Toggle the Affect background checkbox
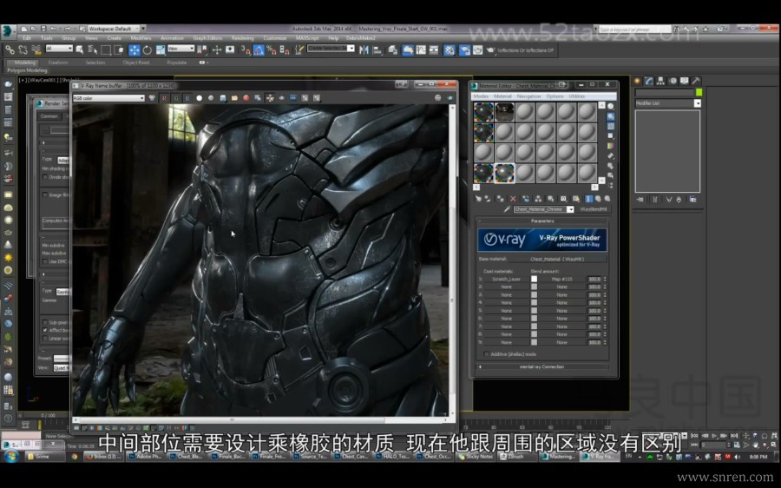This screenshot has height=488, width=781. pyautogui.click(x=45, y=330)
